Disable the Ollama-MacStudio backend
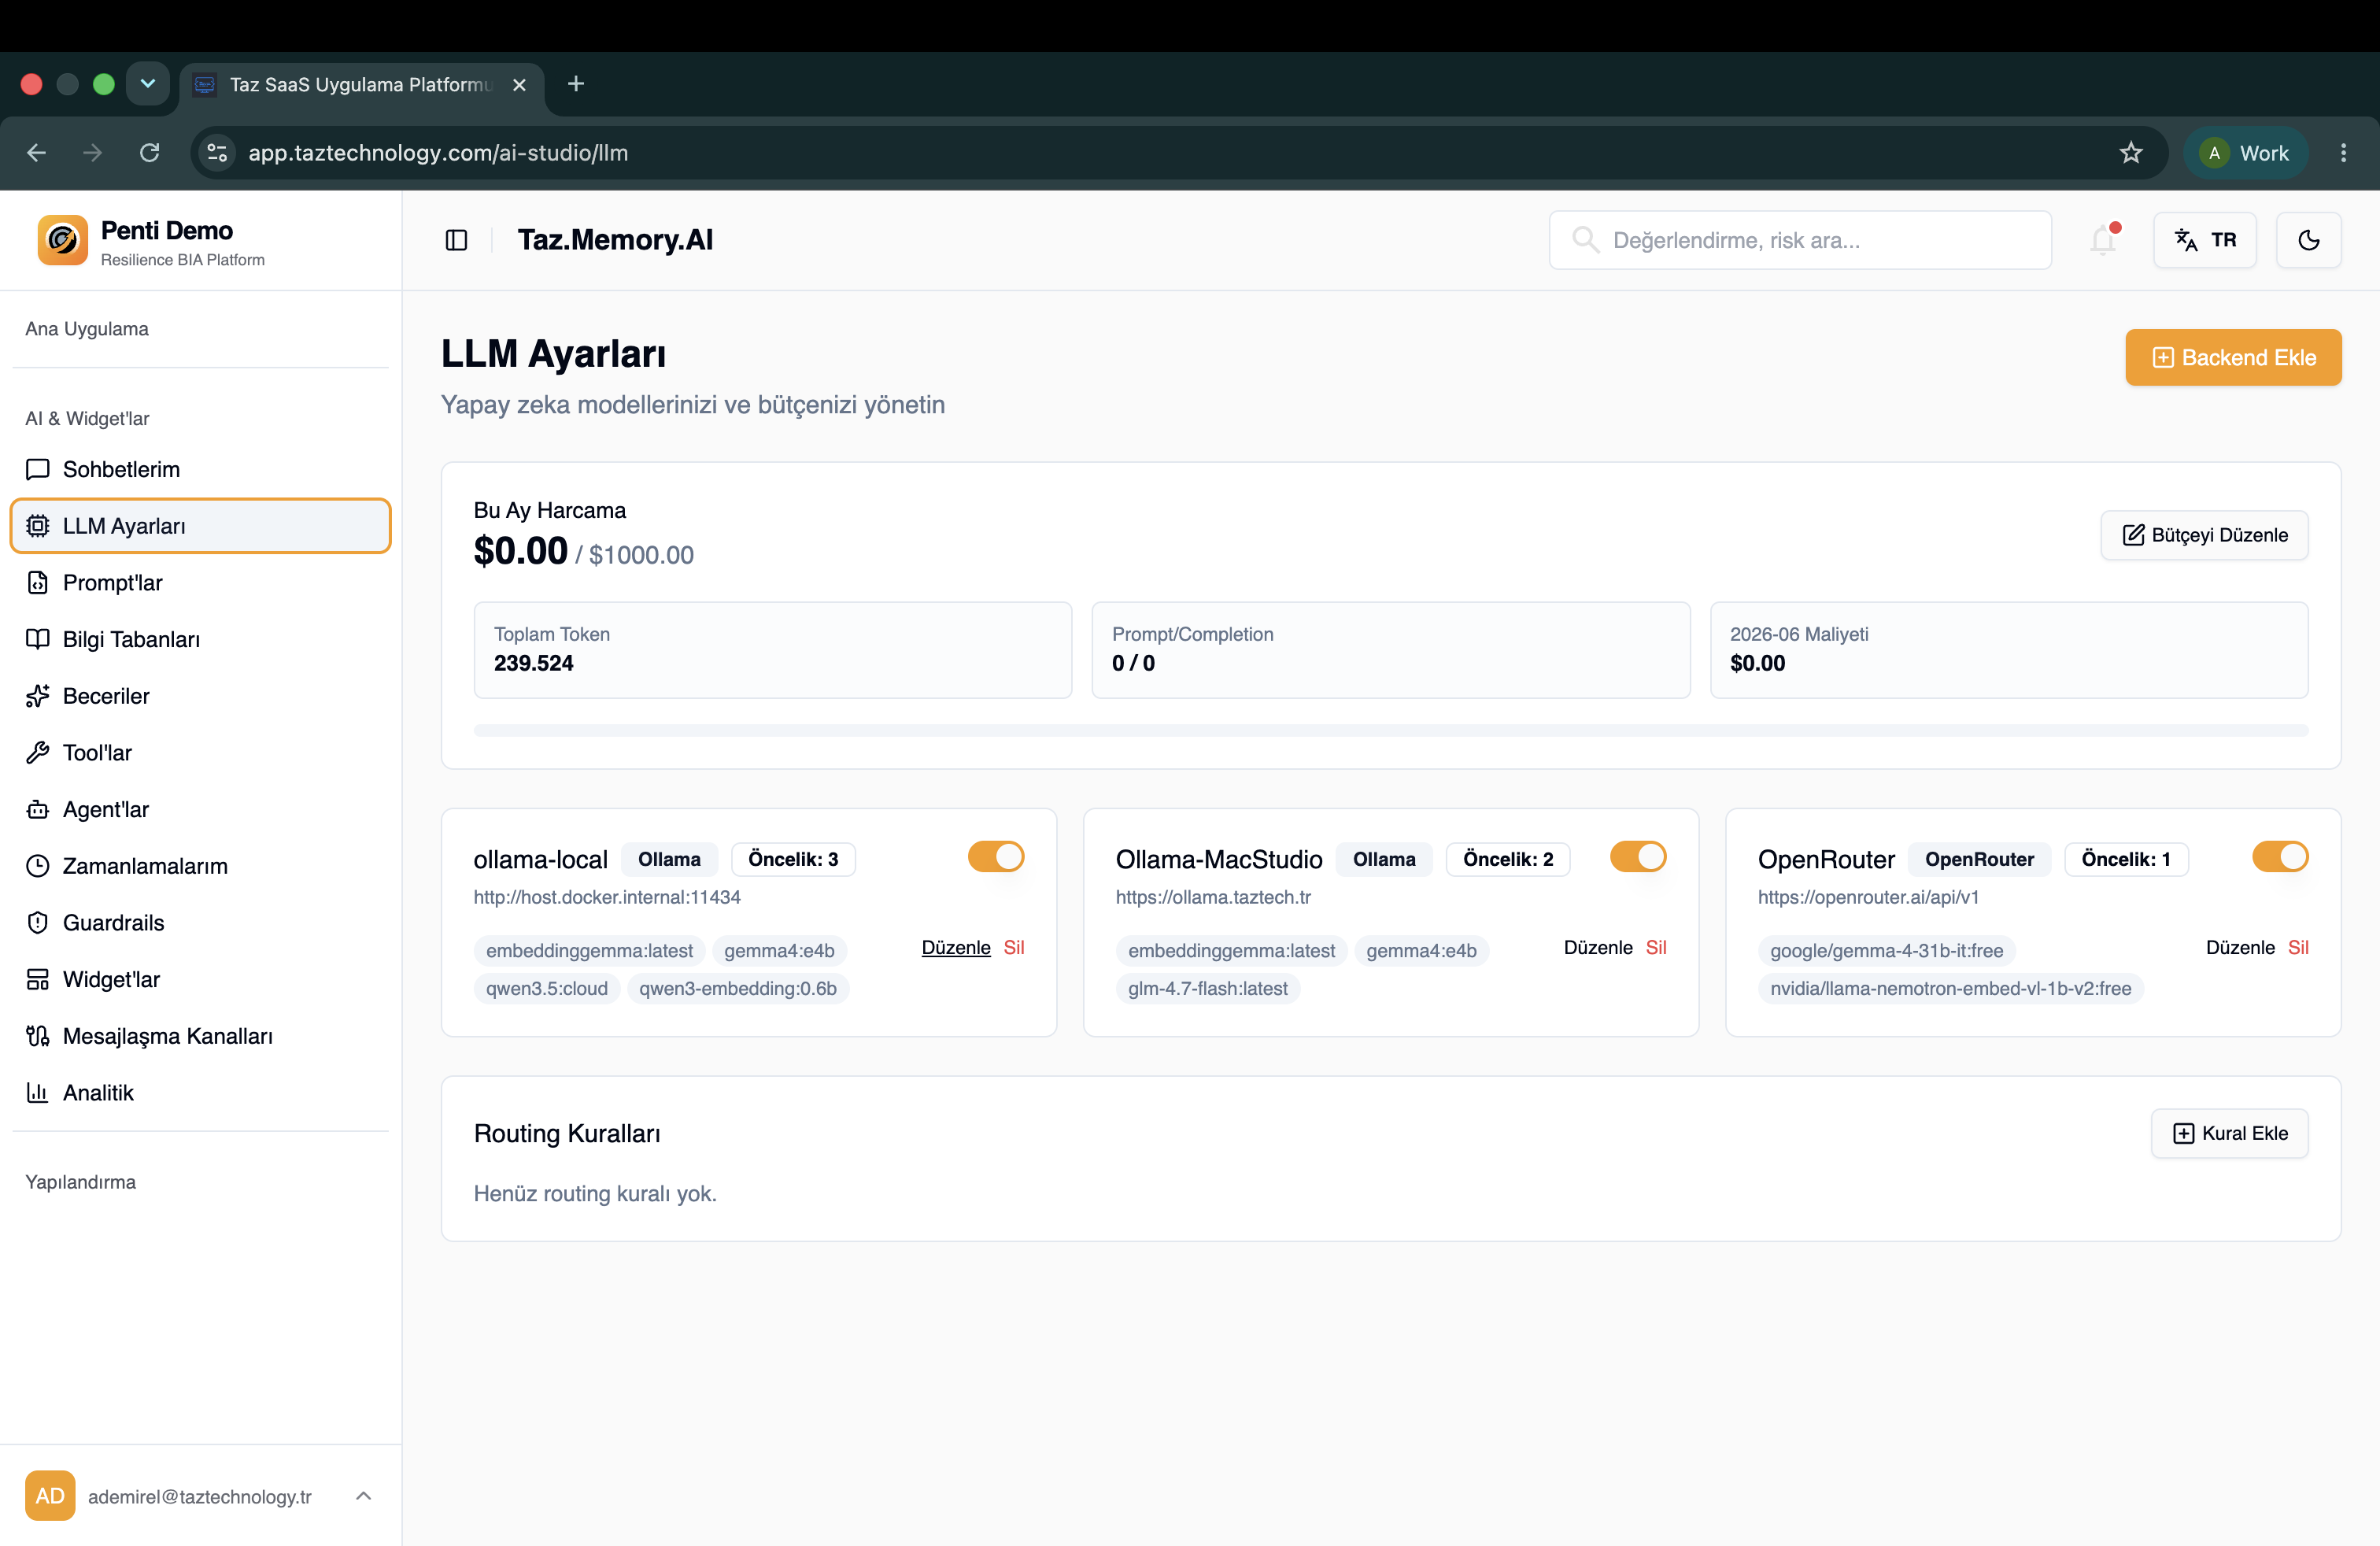Viewport: 2380px width, 1546px height. click(1637, 857)
